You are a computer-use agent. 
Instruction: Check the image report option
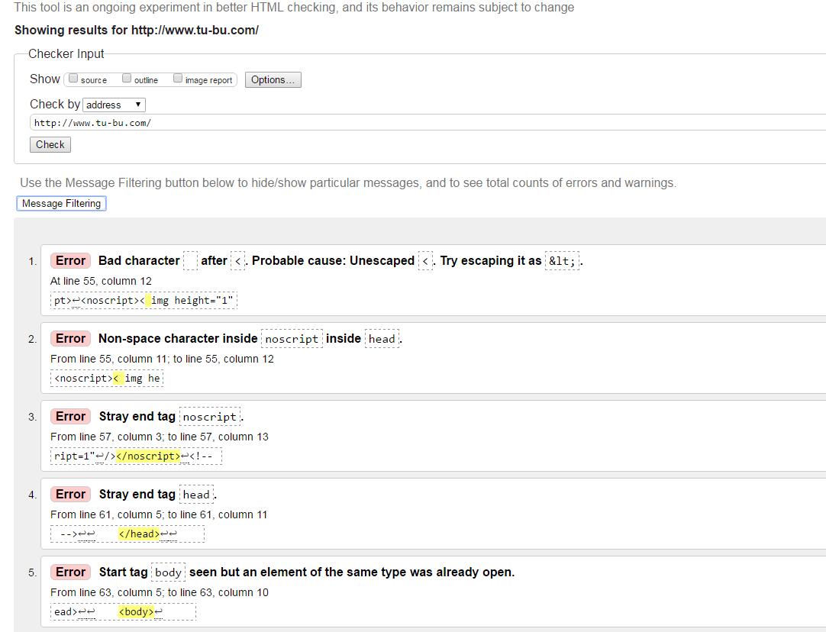[178, 79]
